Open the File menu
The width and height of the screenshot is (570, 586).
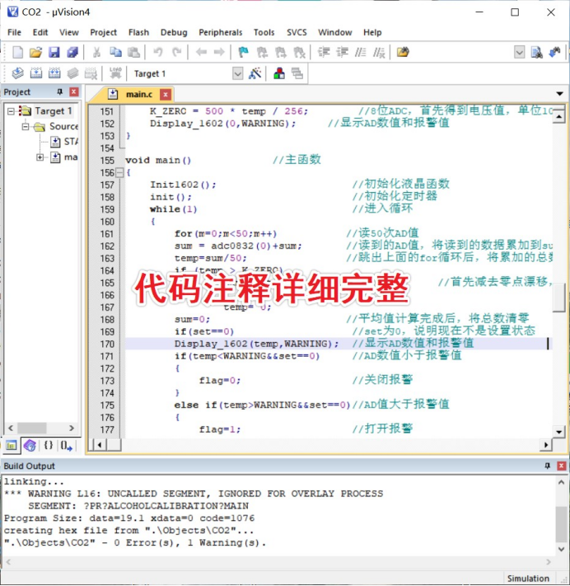[x=14, y=32]
